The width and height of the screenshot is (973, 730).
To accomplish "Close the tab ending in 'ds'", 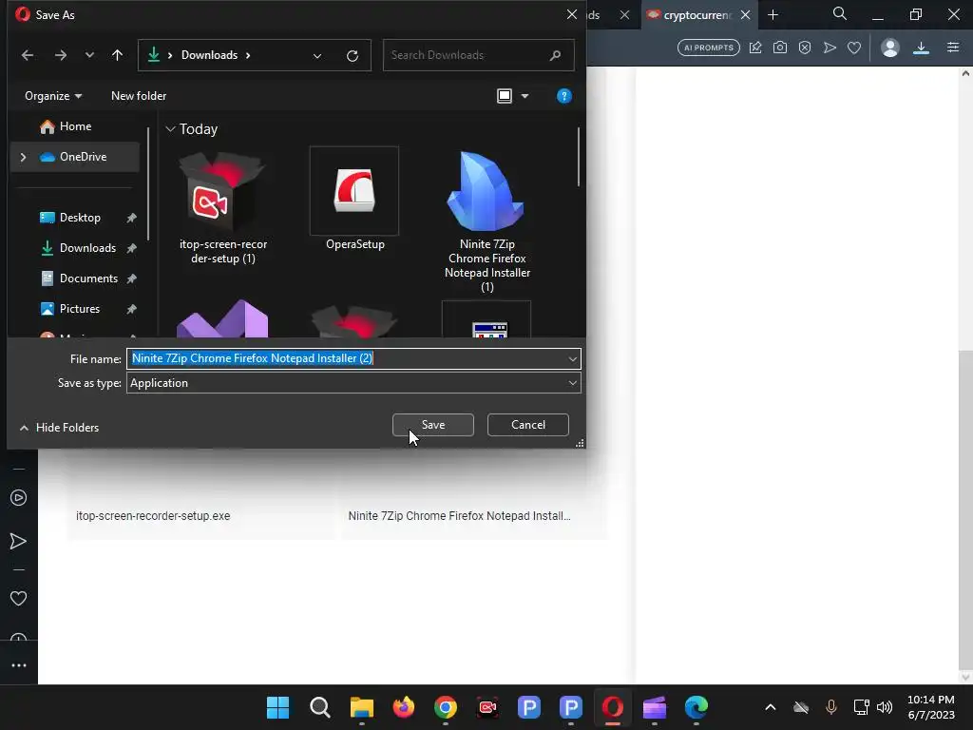I will (x=625, y=15).
